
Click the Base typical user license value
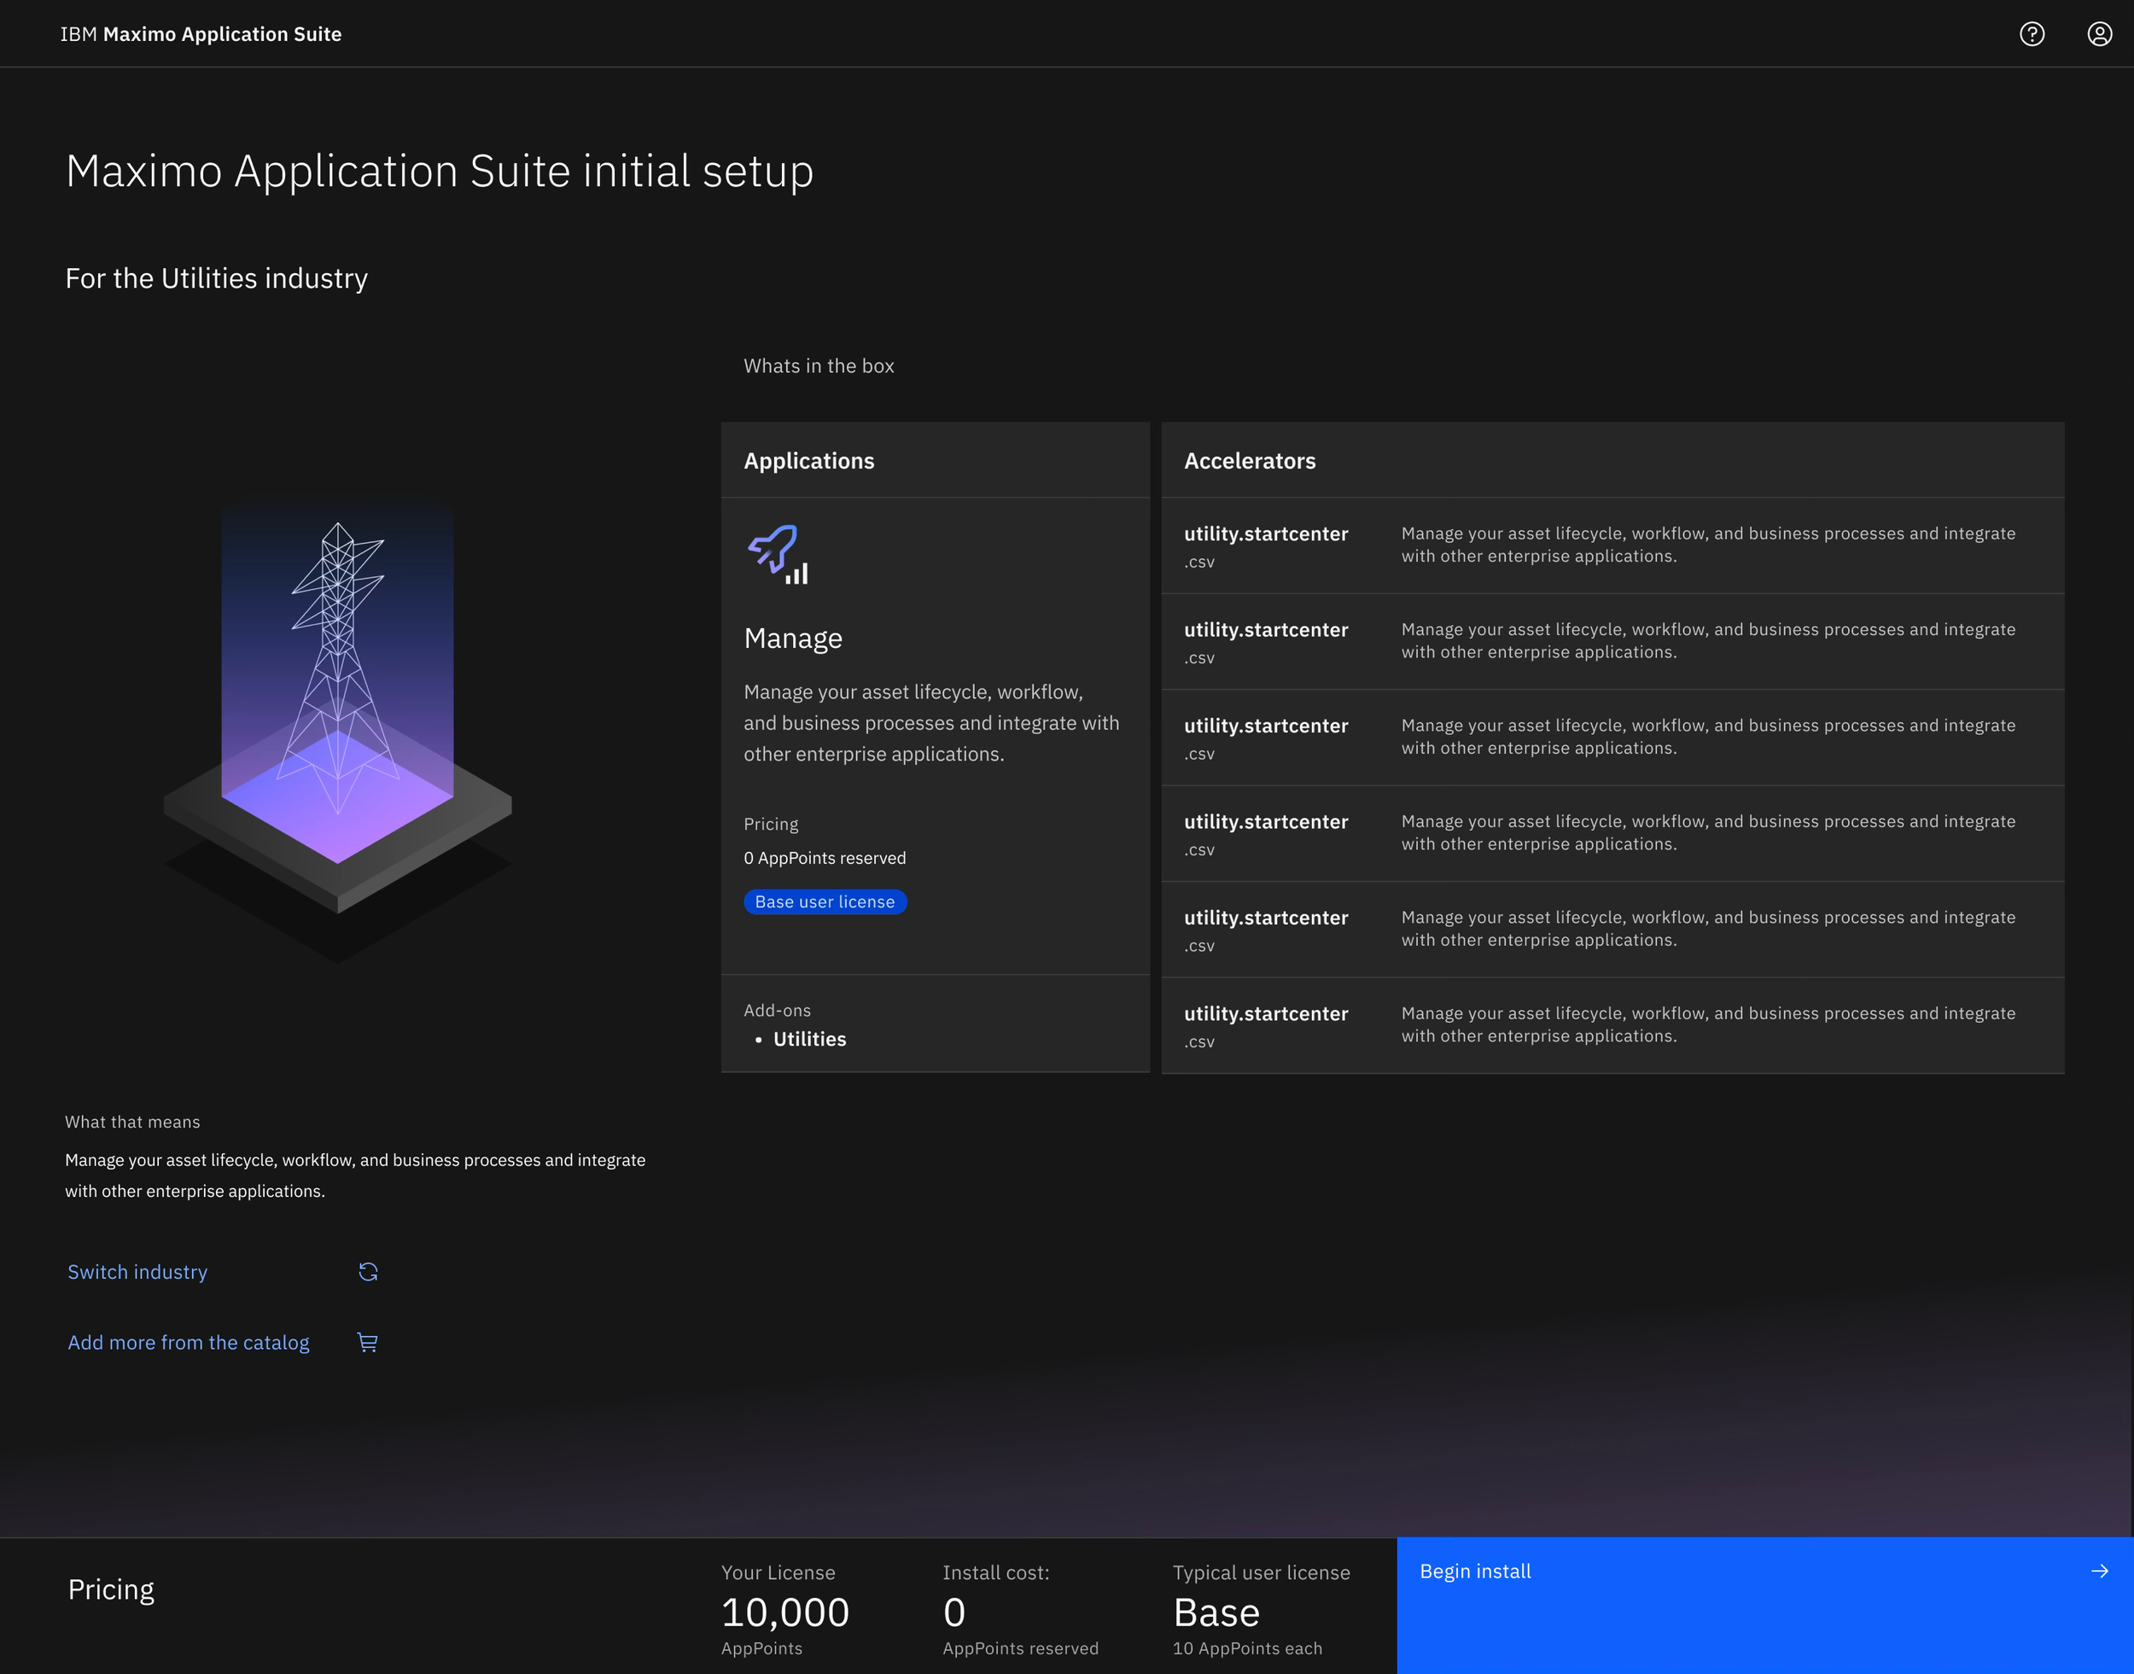tap(1217, 1613)
